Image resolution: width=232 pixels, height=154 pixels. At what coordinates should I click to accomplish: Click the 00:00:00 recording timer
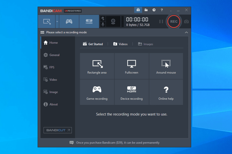click(137, 20)
